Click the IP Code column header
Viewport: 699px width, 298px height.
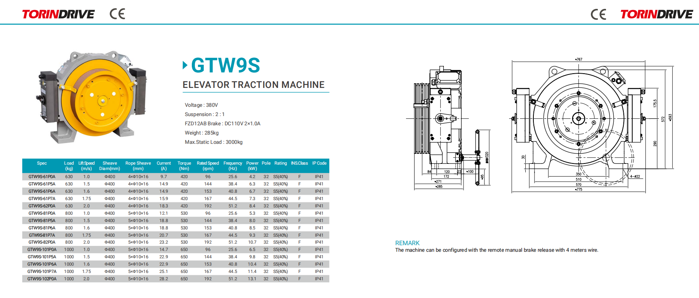(319, 163)
